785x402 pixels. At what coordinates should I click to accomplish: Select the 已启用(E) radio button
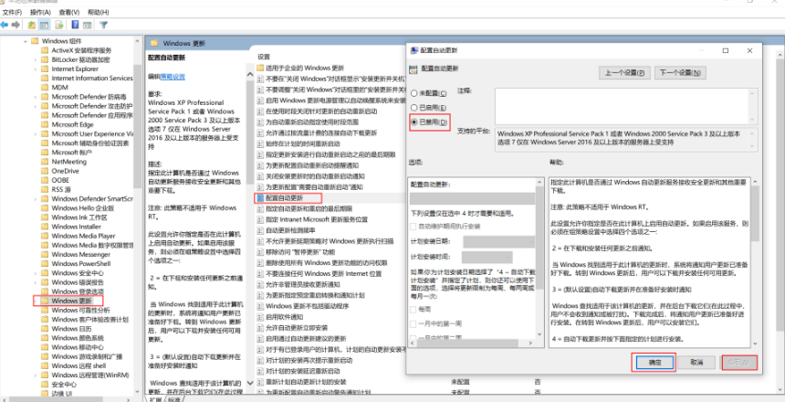click(x=414, y=107)
